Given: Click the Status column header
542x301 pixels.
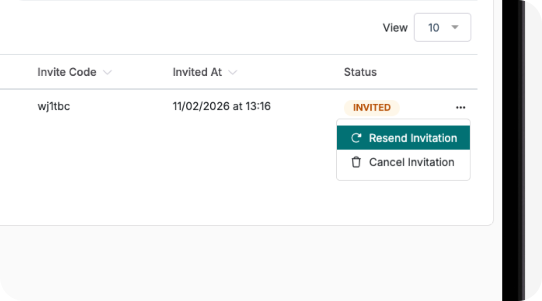Looking at the screenshot, I should 360,72.
